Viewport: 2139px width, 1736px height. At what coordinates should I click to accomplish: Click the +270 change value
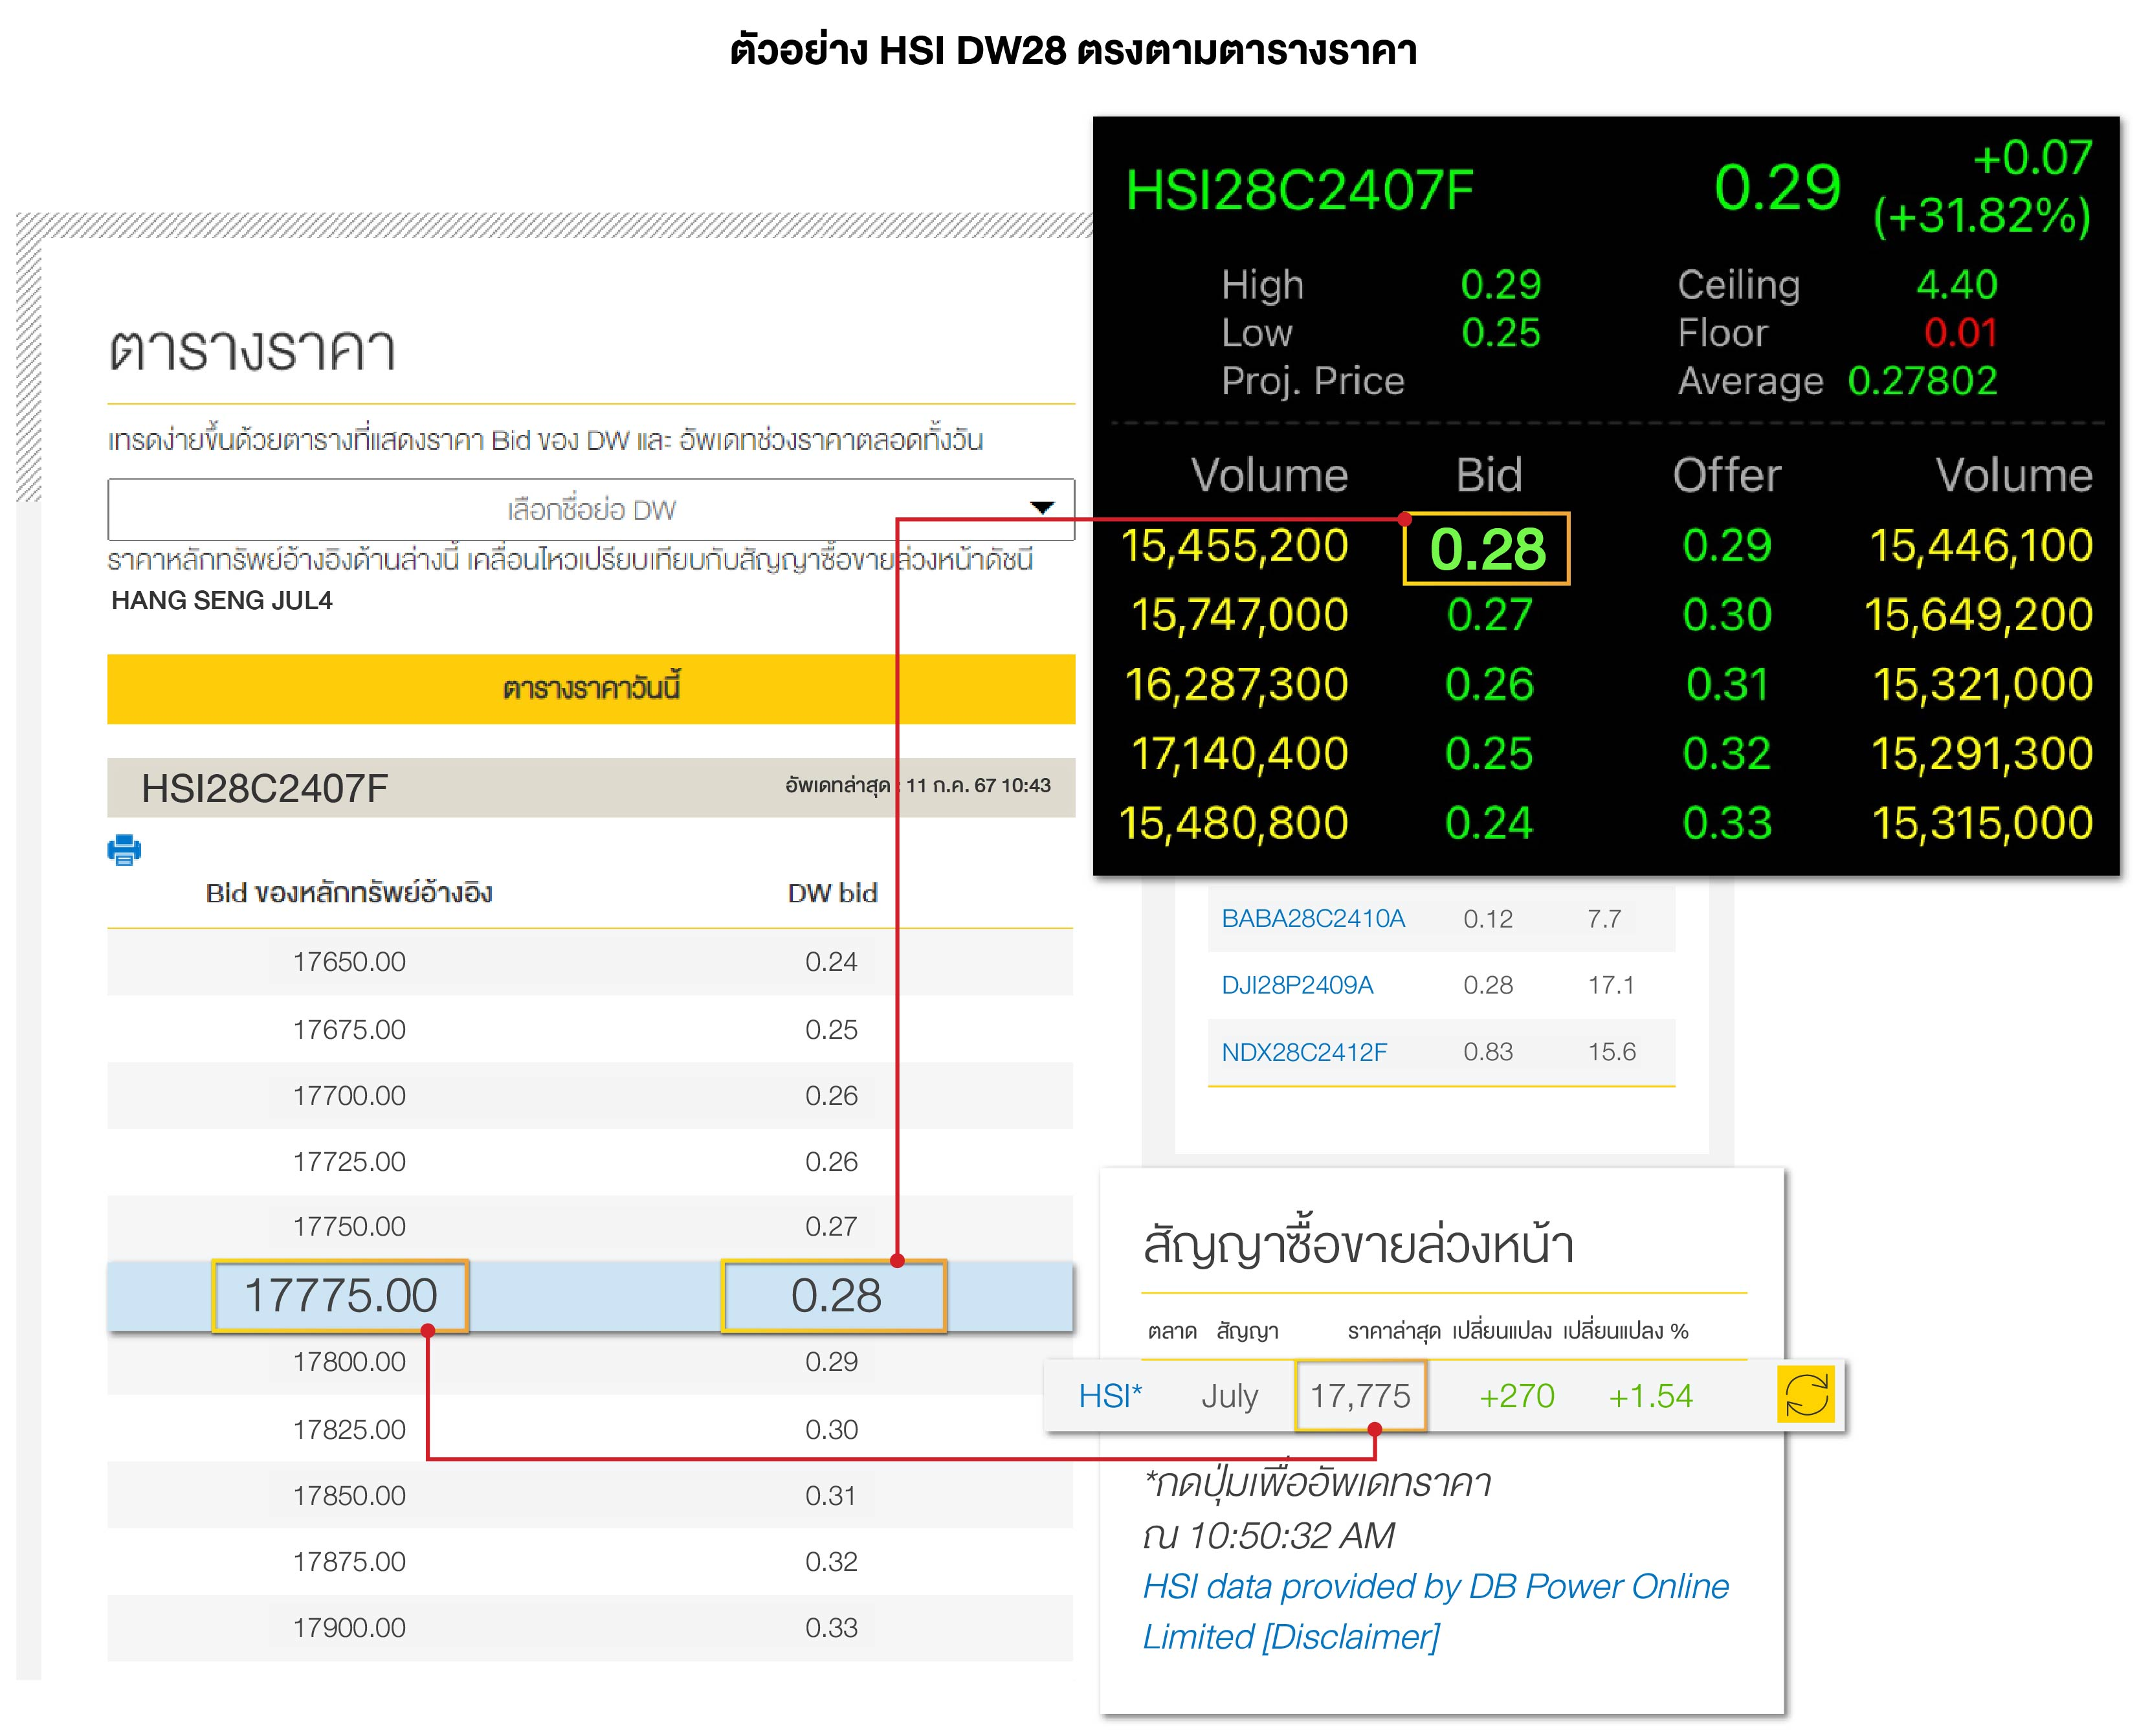tap(1516, 1395)
